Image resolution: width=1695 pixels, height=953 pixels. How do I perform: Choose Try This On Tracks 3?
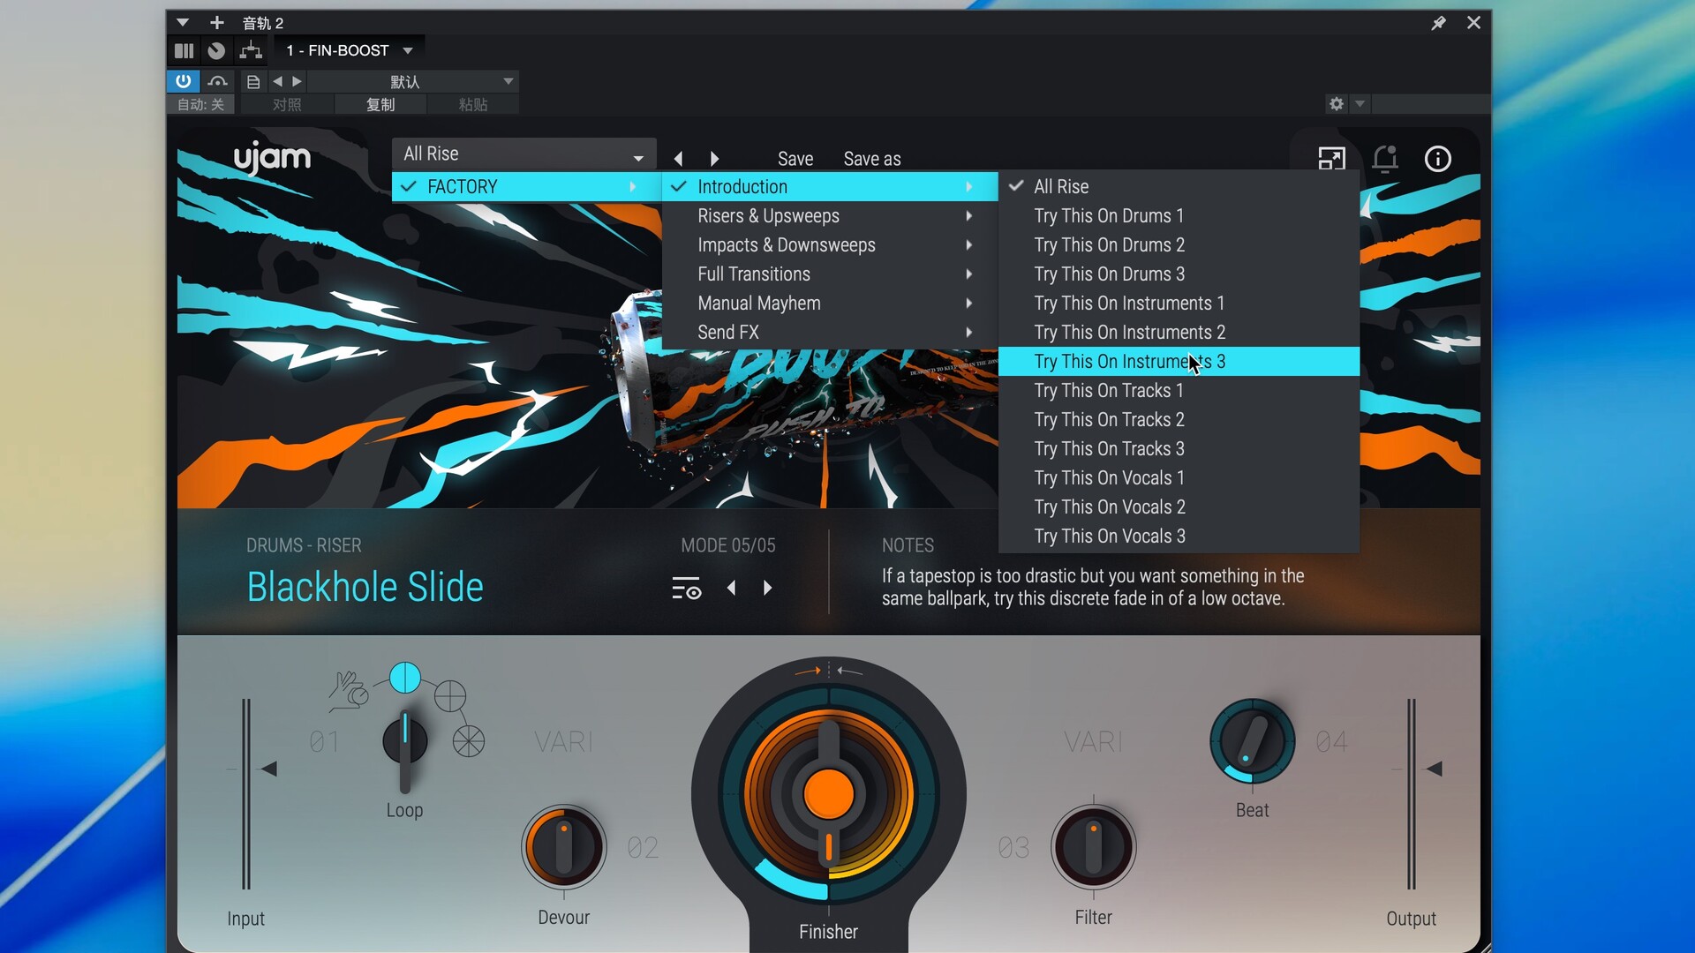[1179, 448]
